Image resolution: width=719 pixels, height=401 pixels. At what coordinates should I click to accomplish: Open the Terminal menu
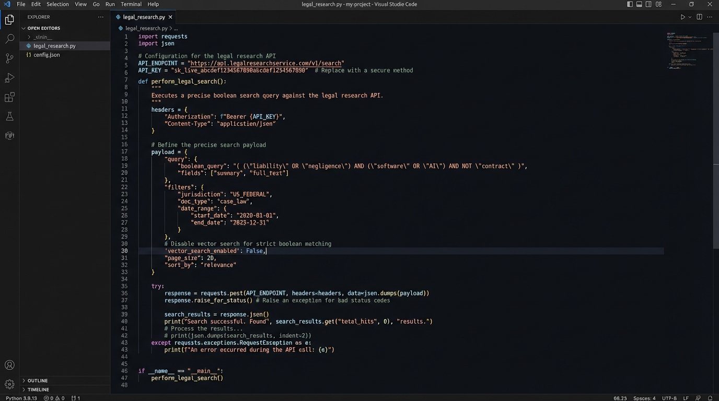pyautogui.click(x=131, y=4)
